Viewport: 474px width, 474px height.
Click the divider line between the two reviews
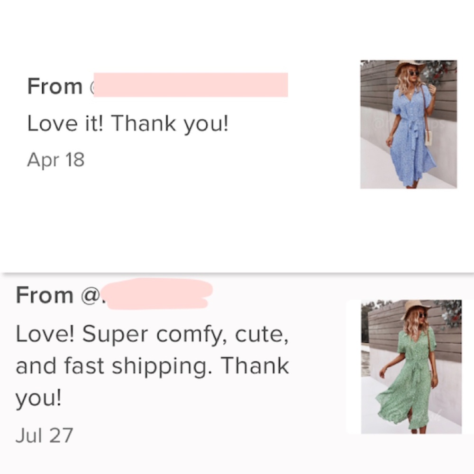click(237, 273)
